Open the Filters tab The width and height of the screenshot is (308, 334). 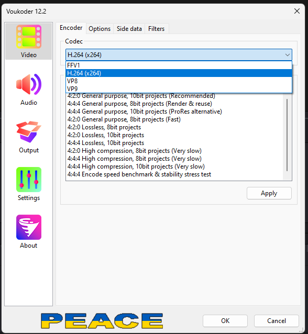click(157, 29)
